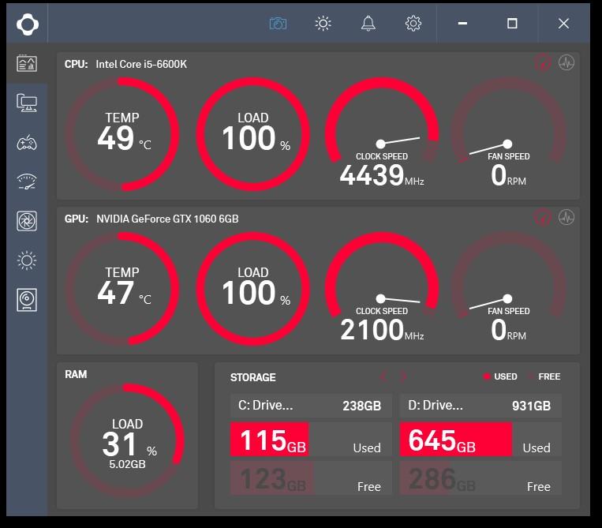Click the GPU panel red gauge icon

pyautogui.click(x=542, y=217)
